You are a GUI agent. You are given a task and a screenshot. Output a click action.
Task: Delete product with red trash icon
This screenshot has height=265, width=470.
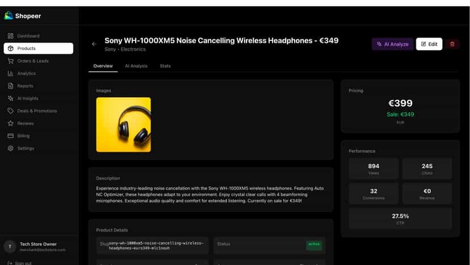tap(452, 44)
